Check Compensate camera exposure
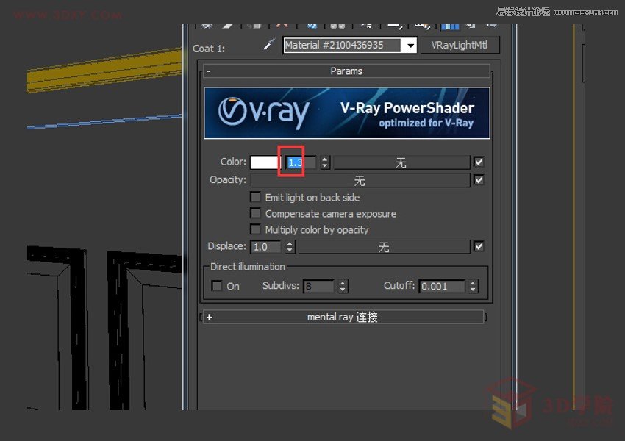This screenshot has height=441, width=625. [x=256, y=213]
